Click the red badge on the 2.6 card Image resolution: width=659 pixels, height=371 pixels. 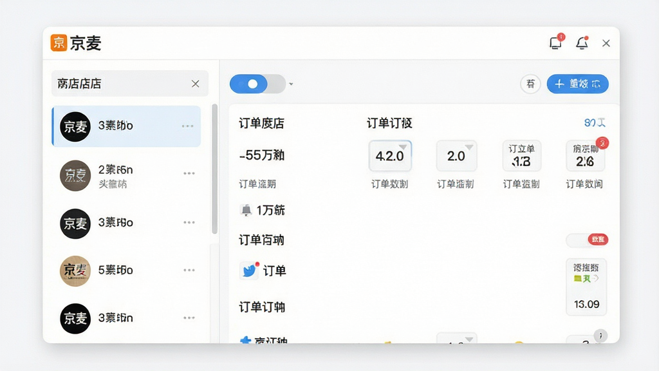(x=602, y=143)
